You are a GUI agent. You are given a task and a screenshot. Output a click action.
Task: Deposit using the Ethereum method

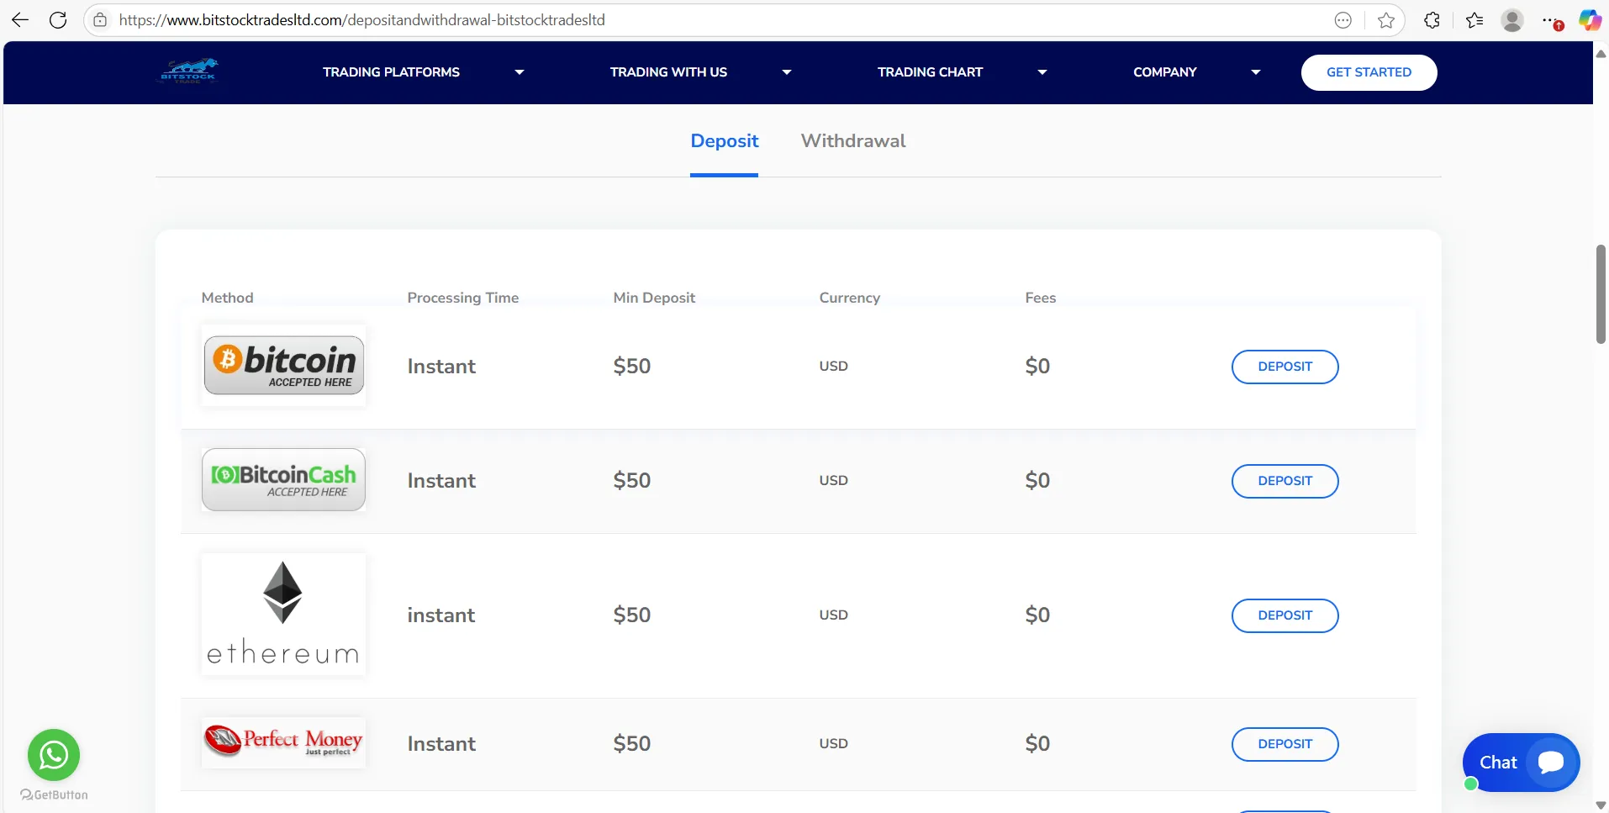(1285, 615)
